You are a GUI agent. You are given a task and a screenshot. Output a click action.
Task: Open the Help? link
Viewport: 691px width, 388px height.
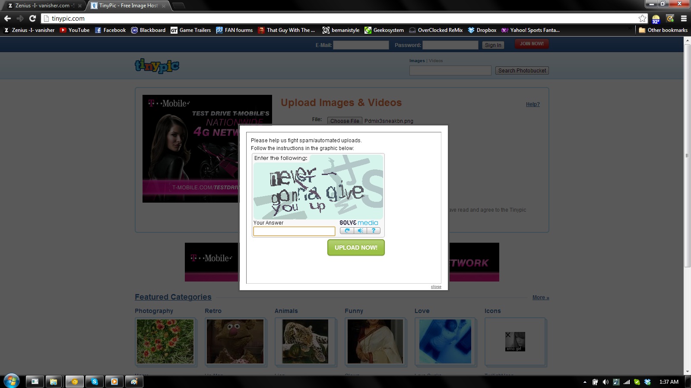click(x=533, y=104)
